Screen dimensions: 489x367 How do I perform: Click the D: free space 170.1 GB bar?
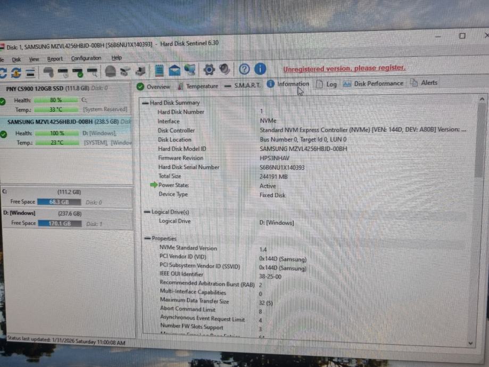(x=60, y=223)
